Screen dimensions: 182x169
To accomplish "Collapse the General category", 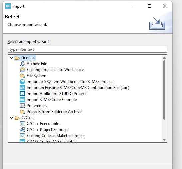I will click(11, 58).
